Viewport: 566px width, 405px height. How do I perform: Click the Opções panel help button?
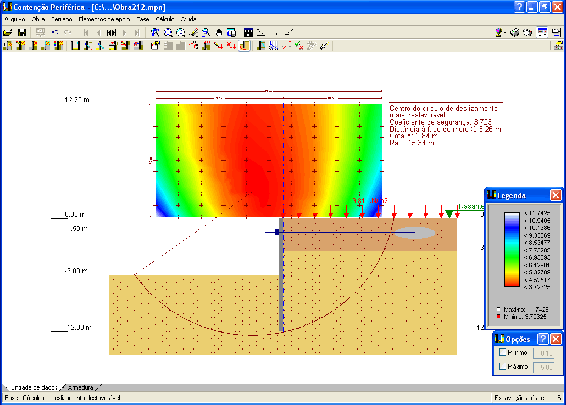542,339
